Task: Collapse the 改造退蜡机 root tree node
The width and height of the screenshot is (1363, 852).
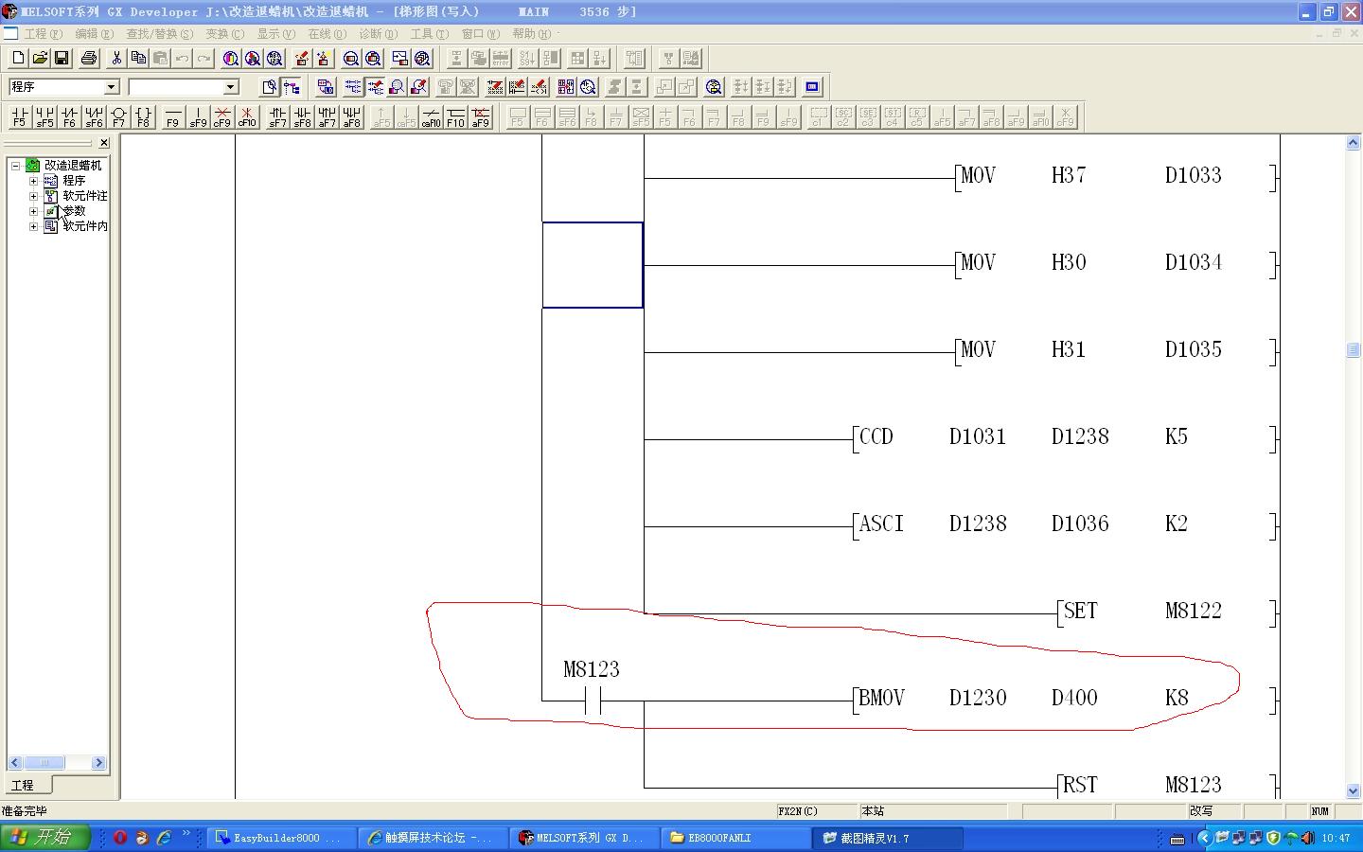Action: tap(16, 166)
